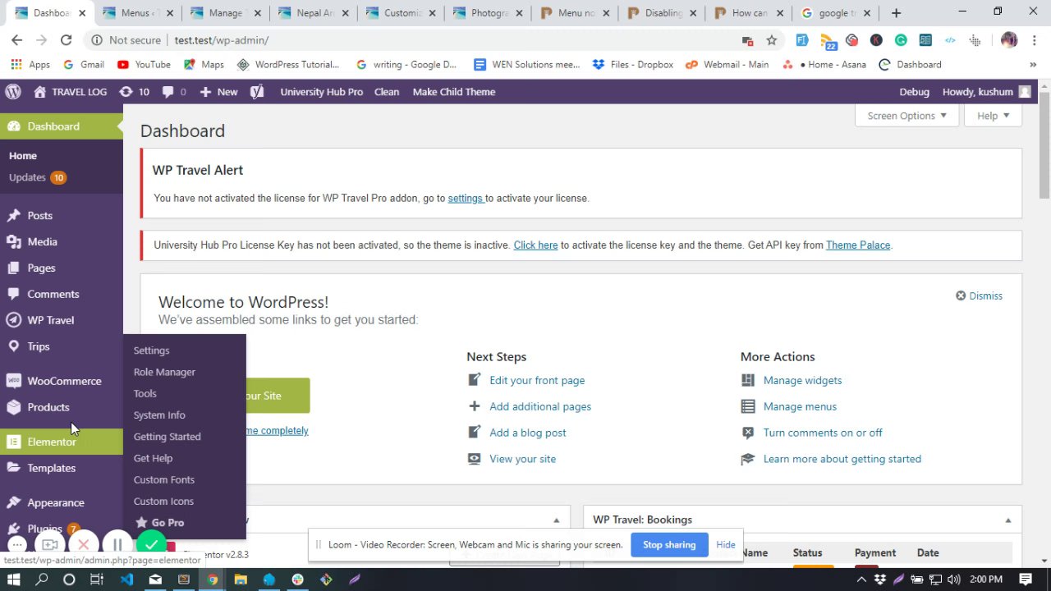This screenshot has width=1051, height=591.
Task: Open Posts in the sidebar
Action: pos(62,215)
